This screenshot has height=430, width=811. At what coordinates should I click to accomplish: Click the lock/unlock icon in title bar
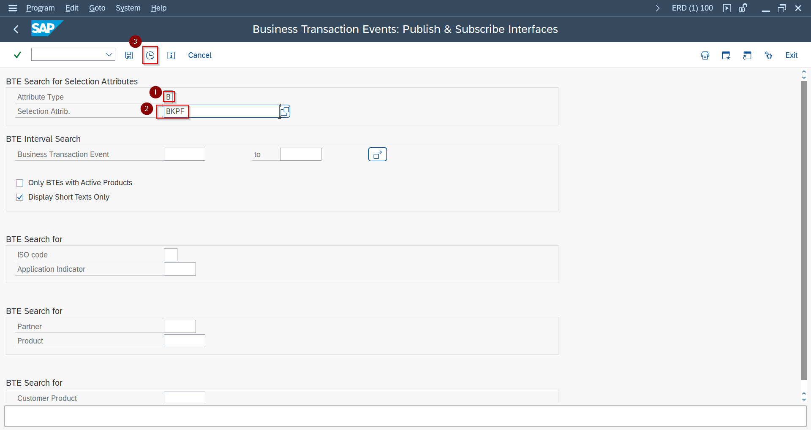tap(743, 8)
